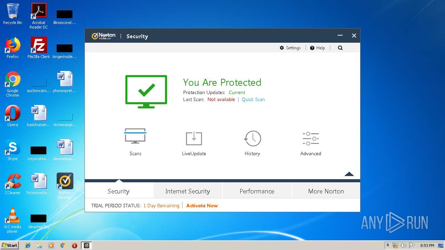Image resolution: width=445 pixels, height=250 pixels.
Task: Click the Norton LifeLock logo
Action: click(x=104, y=36)
